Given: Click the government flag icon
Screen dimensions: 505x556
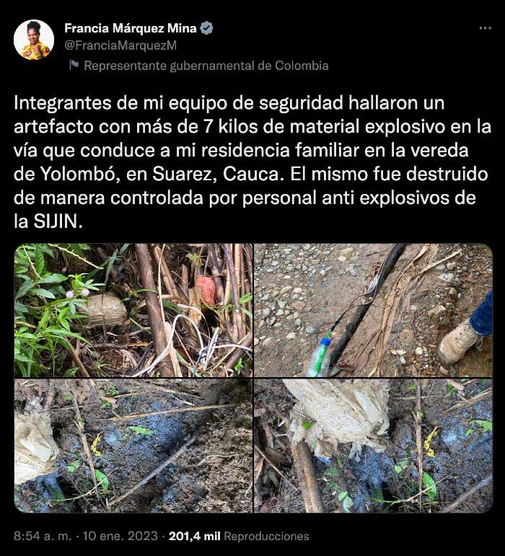Looking at the screenshot, I should (74, 65).
